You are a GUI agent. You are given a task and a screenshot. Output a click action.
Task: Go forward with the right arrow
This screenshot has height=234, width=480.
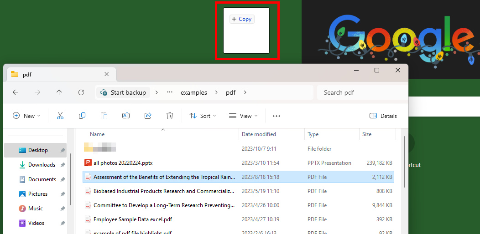pyautogui.click(x=37, y=92)
